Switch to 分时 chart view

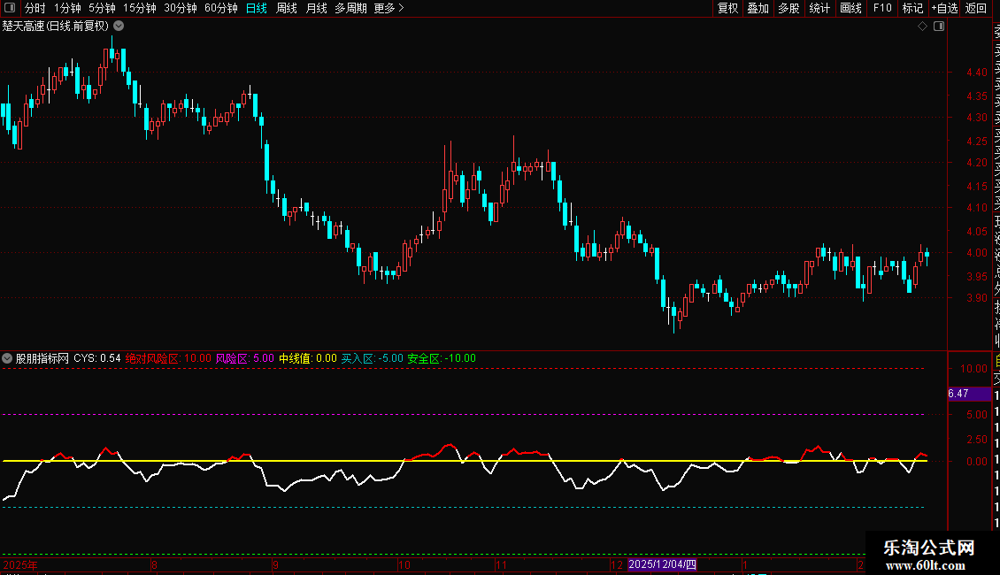(x=35, y=8)
